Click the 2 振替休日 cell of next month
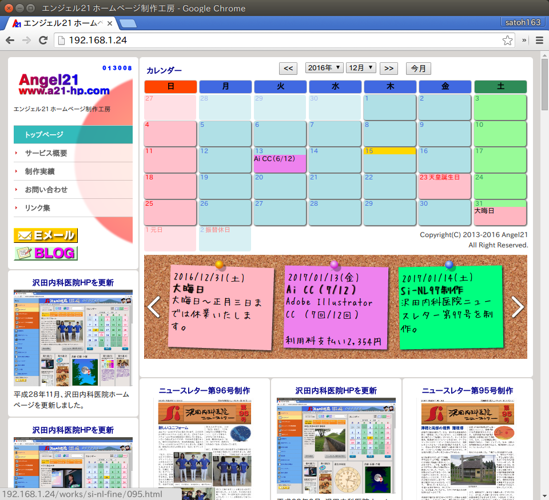Screen dimensions: 549x500 pos(225,239)
